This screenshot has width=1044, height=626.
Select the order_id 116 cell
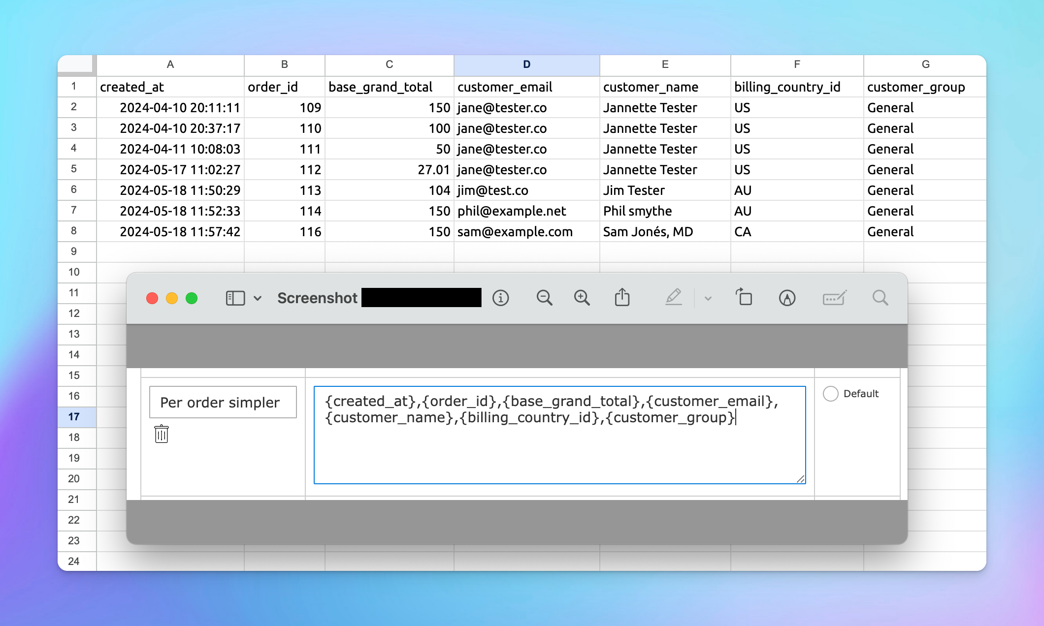pyautogui.click(x=285, y=231)
